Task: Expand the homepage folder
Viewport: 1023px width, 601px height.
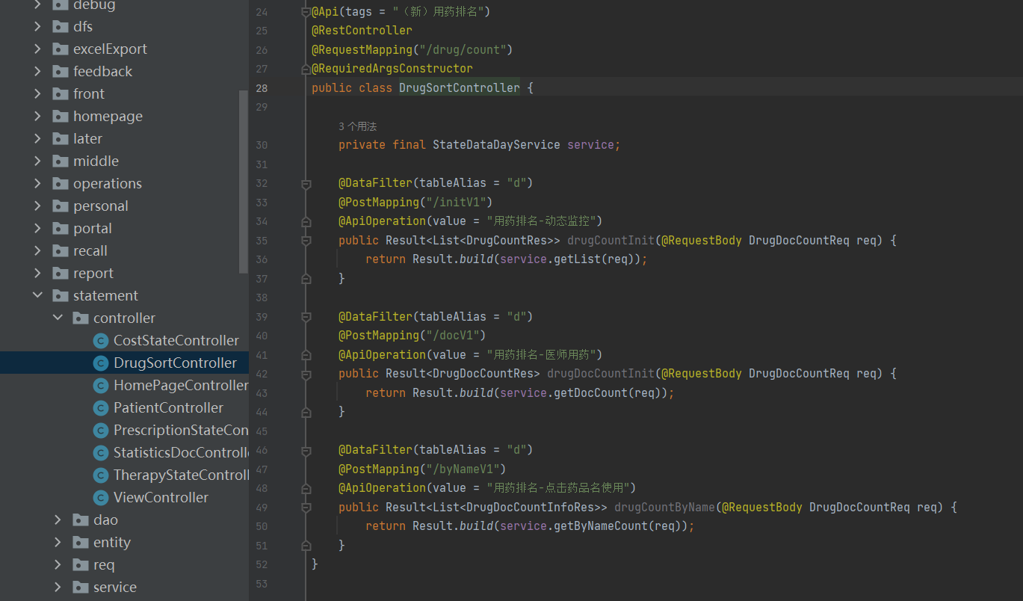Action: tap(37, 117)
